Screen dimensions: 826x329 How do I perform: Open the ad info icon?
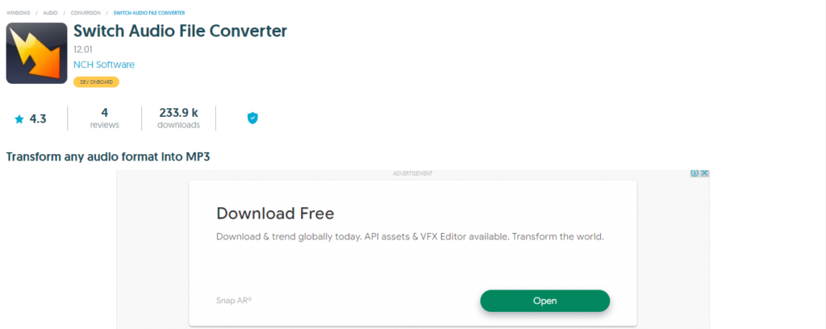click(695, 173)
